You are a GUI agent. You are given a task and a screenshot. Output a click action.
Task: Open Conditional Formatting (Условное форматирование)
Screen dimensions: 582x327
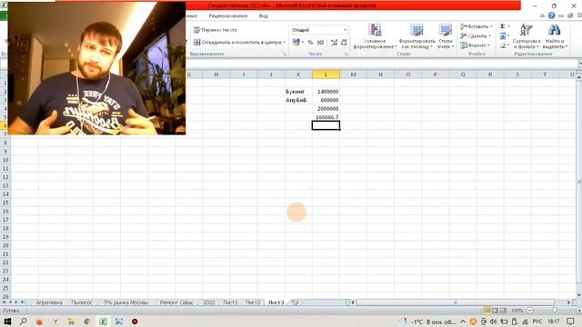pos(375,36)
